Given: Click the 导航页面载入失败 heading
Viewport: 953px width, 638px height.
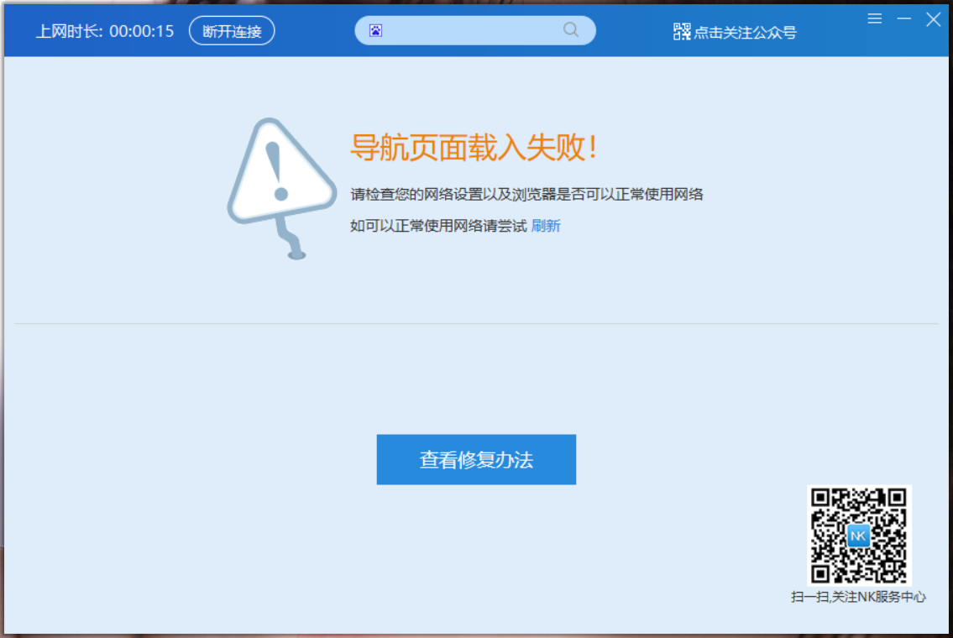Looking at the screenshot, I should tap(474, 147).
